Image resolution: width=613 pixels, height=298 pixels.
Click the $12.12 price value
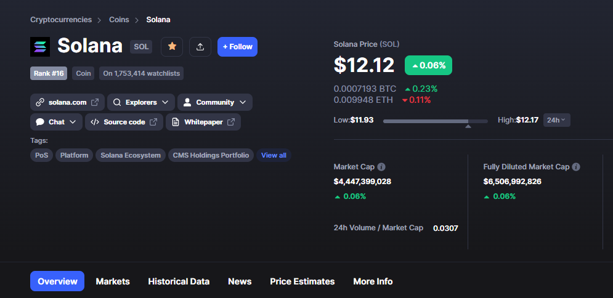point(364,65)
